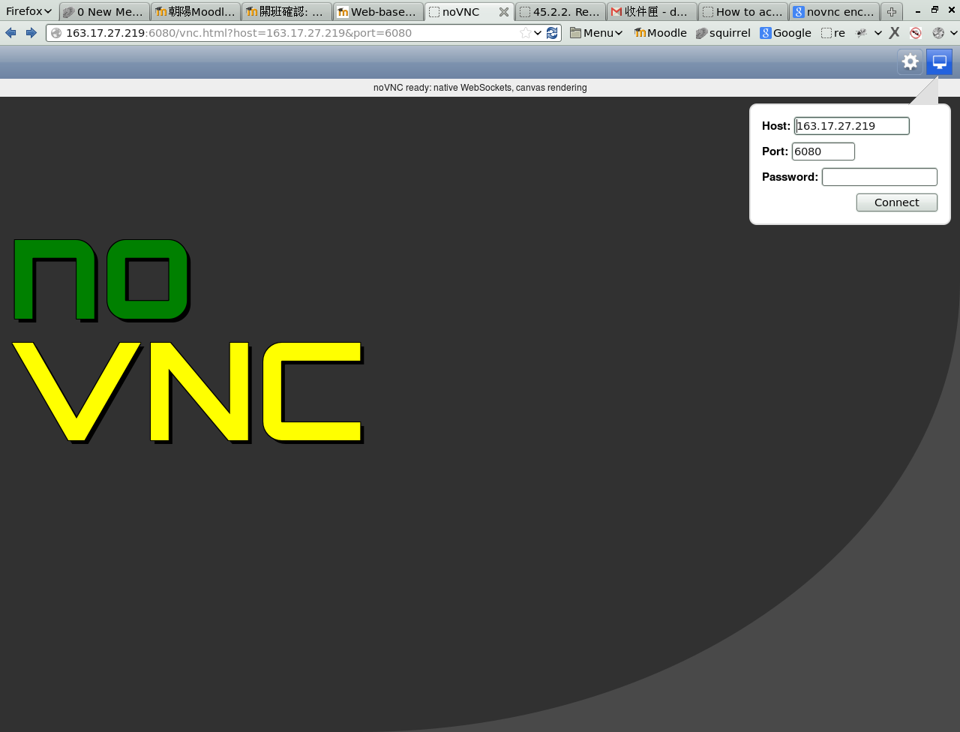Open a new tab with the plus button
The width and height of the screenshot is (960, 732).
891,12
